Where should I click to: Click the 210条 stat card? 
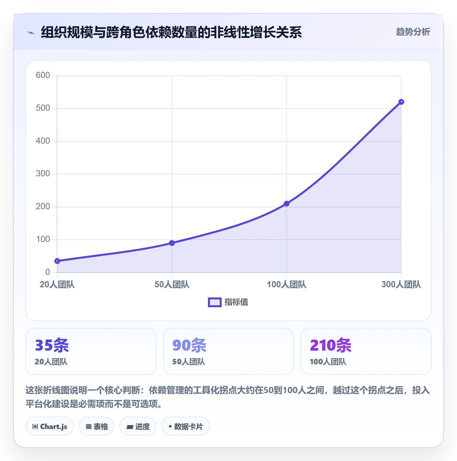366,351
